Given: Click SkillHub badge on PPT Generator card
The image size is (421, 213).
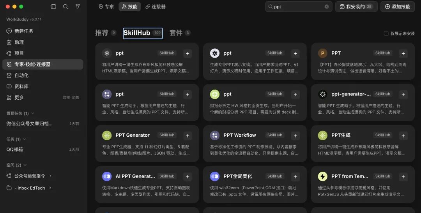Looking at the screenshot, I should click(x=167, y=135).
